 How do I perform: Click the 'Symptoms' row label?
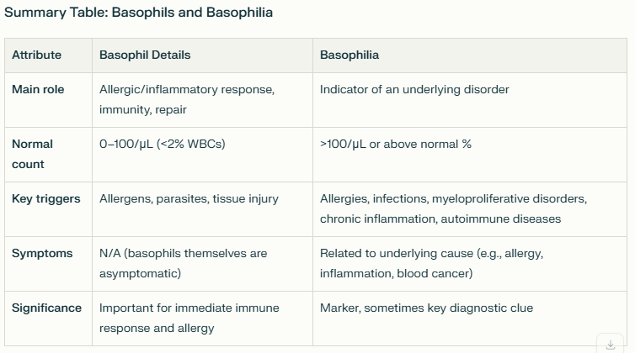(x=42, y=253)
